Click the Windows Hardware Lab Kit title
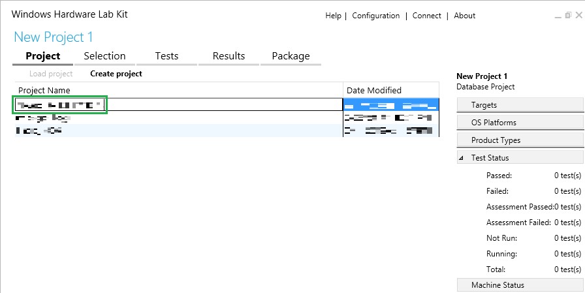The width and height of the screenshot is (585, 293). (70, 14)
